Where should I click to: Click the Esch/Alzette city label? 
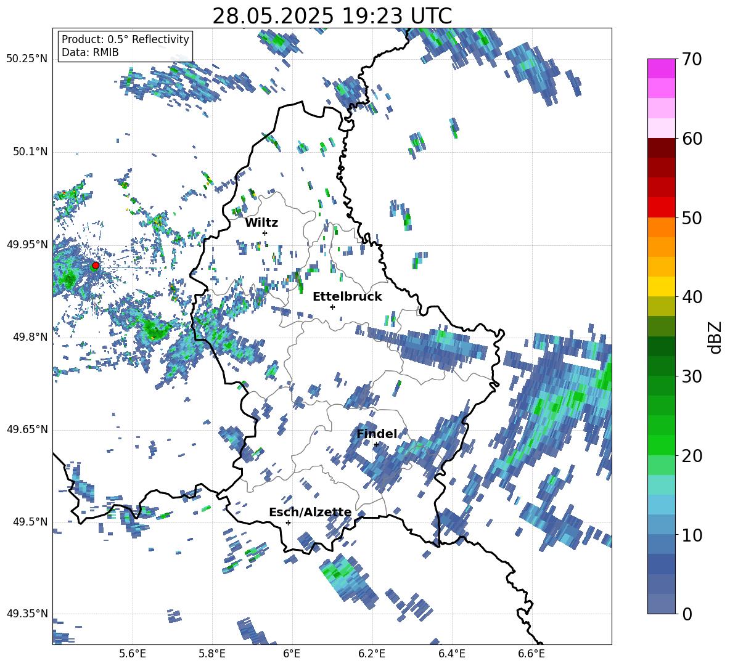pos(311,513)
